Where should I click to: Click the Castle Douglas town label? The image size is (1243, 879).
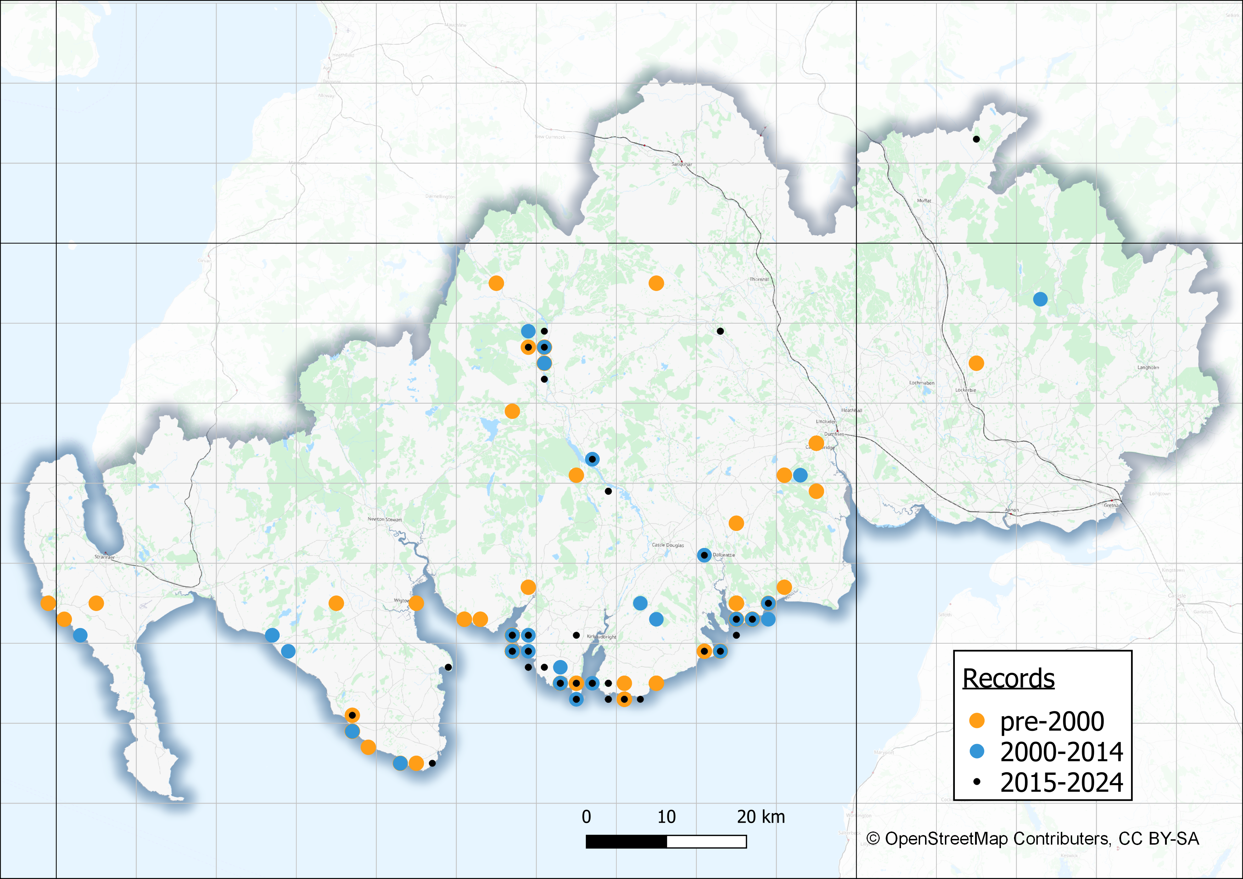(x=667, y=545)
